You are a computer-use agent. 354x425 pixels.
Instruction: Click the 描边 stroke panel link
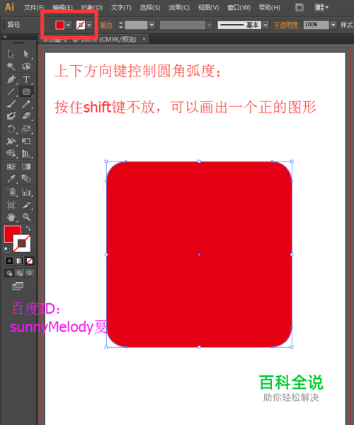point(107,25)
